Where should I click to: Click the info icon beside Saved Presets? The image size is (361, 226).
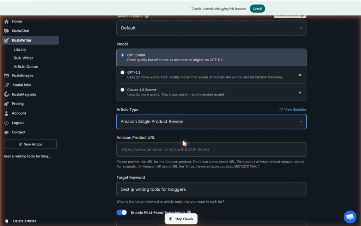[x=147, y=16]
